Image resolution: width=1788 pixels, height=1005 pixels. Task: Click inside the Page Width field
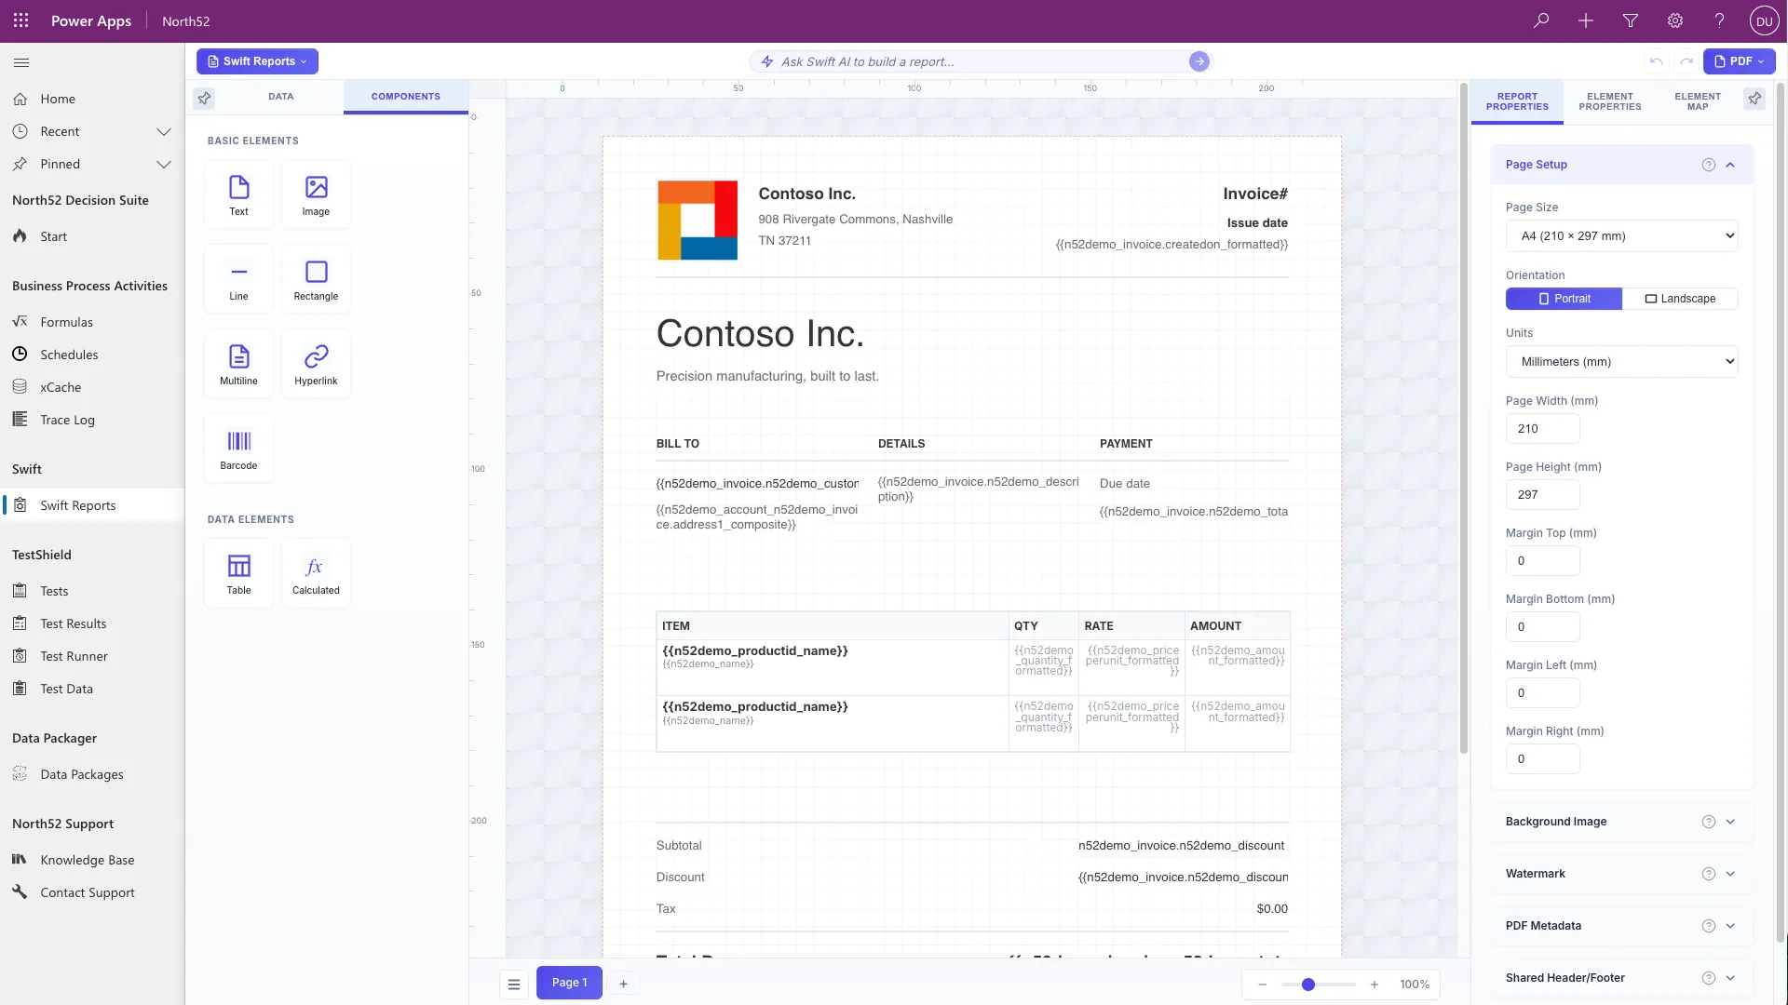[x=1542, y=429]
